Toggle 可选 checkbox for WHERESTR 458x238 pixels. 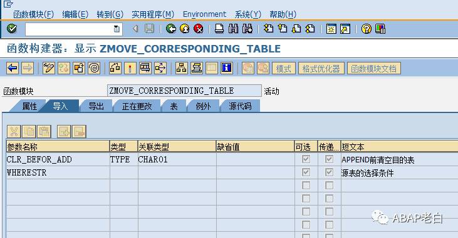(x=306, y=172)
